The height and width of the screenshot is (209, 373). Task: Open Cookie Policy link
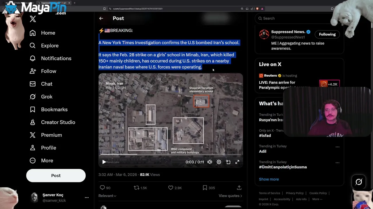(318, 193)
